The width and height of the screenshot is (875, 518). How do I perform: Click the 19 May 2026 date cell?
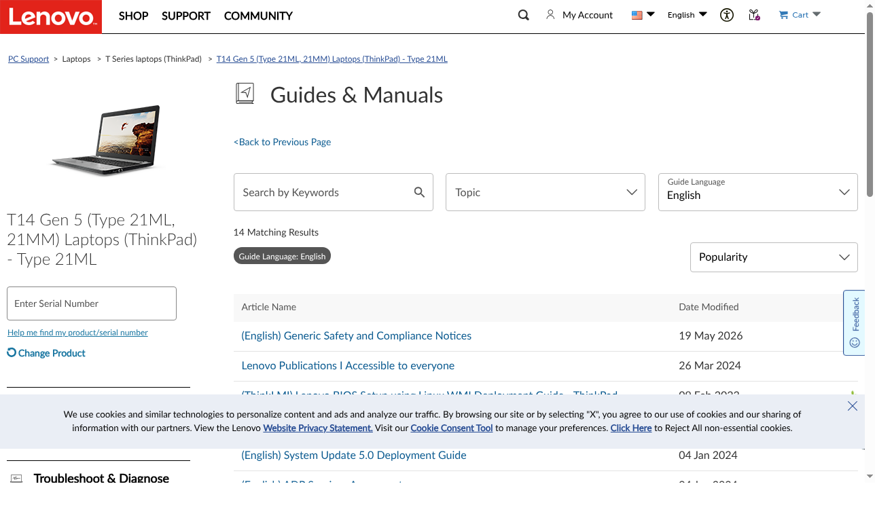point(711,335)
